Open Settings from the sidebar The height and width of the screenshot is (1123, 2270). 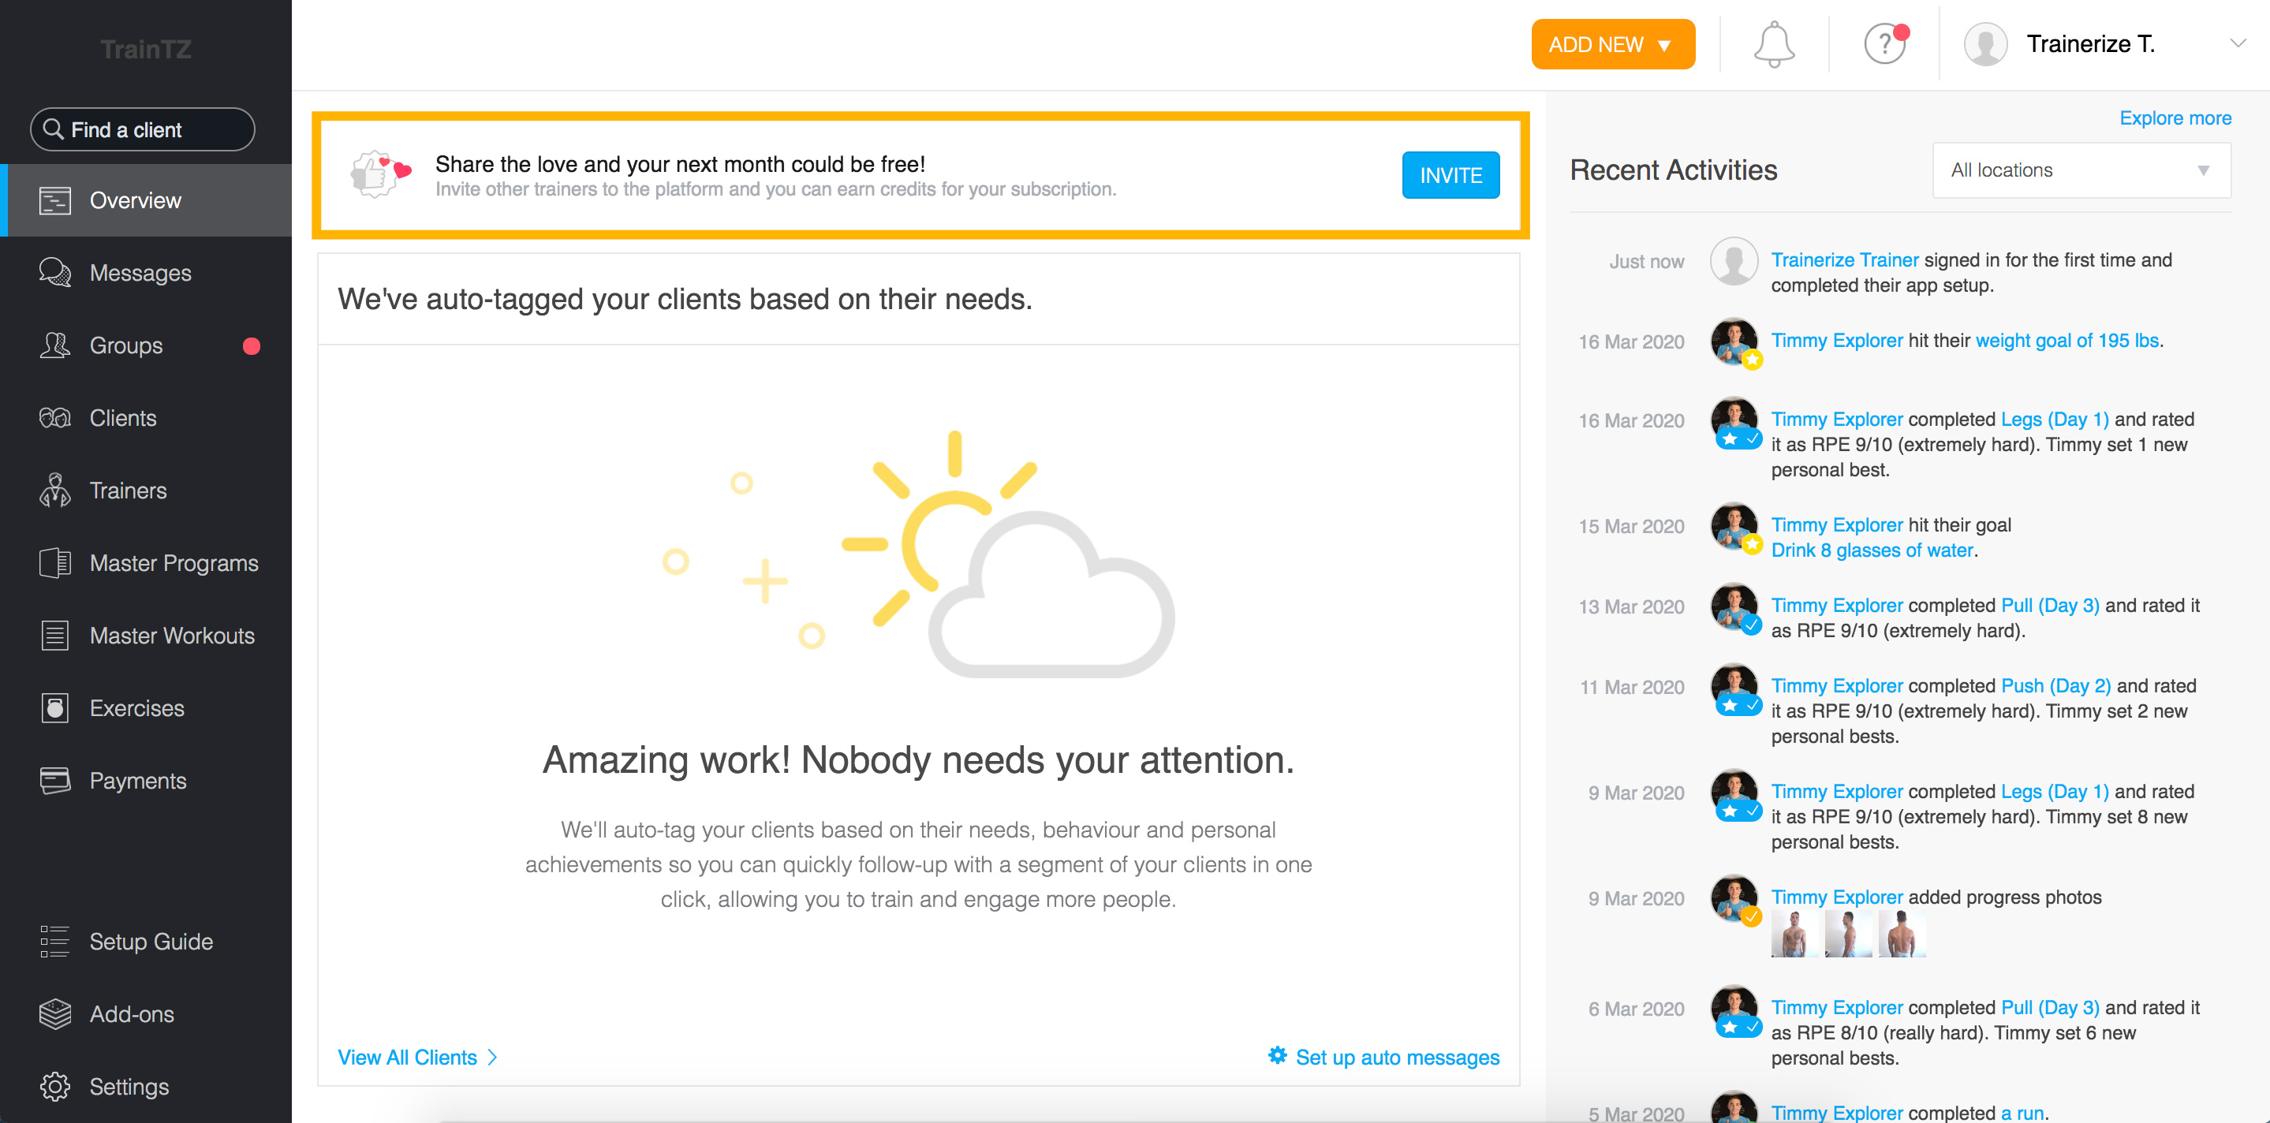coord(54,1086)
